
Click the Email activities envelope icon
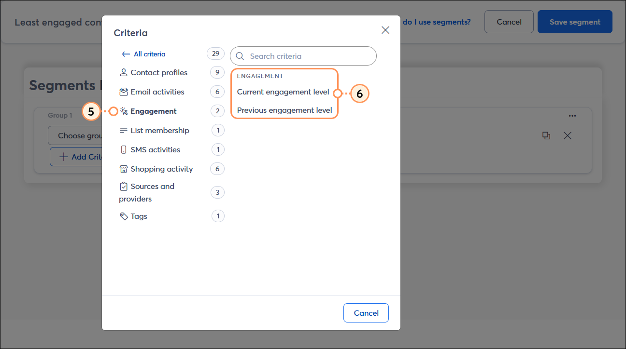coord(124,92)
